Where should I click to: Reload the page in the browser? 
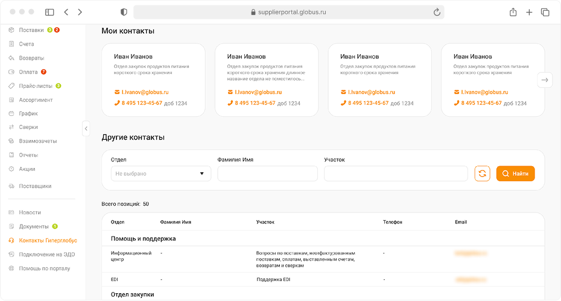(x=437, y=12)
